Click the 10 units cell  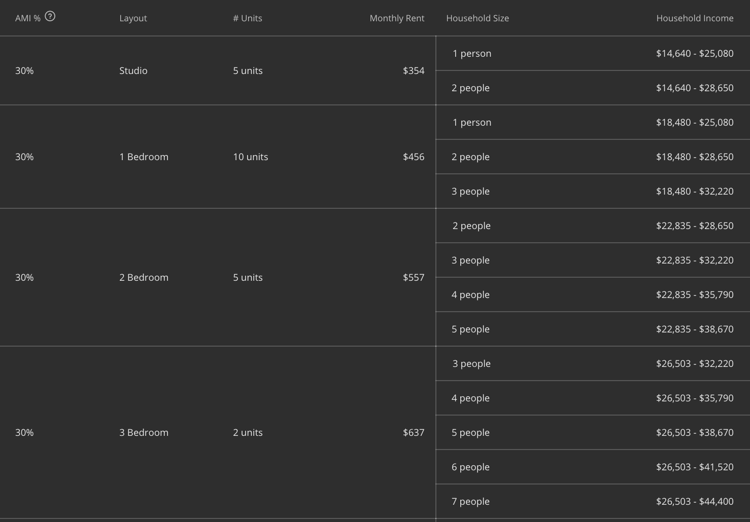tap(250, 157)
